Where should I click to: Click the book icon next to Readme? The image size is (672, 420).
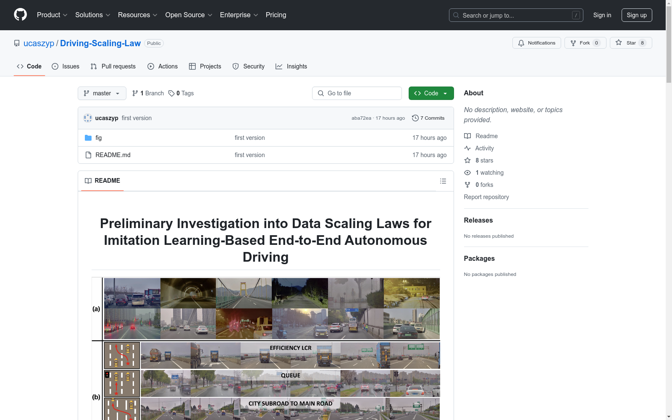pos(467,136)
